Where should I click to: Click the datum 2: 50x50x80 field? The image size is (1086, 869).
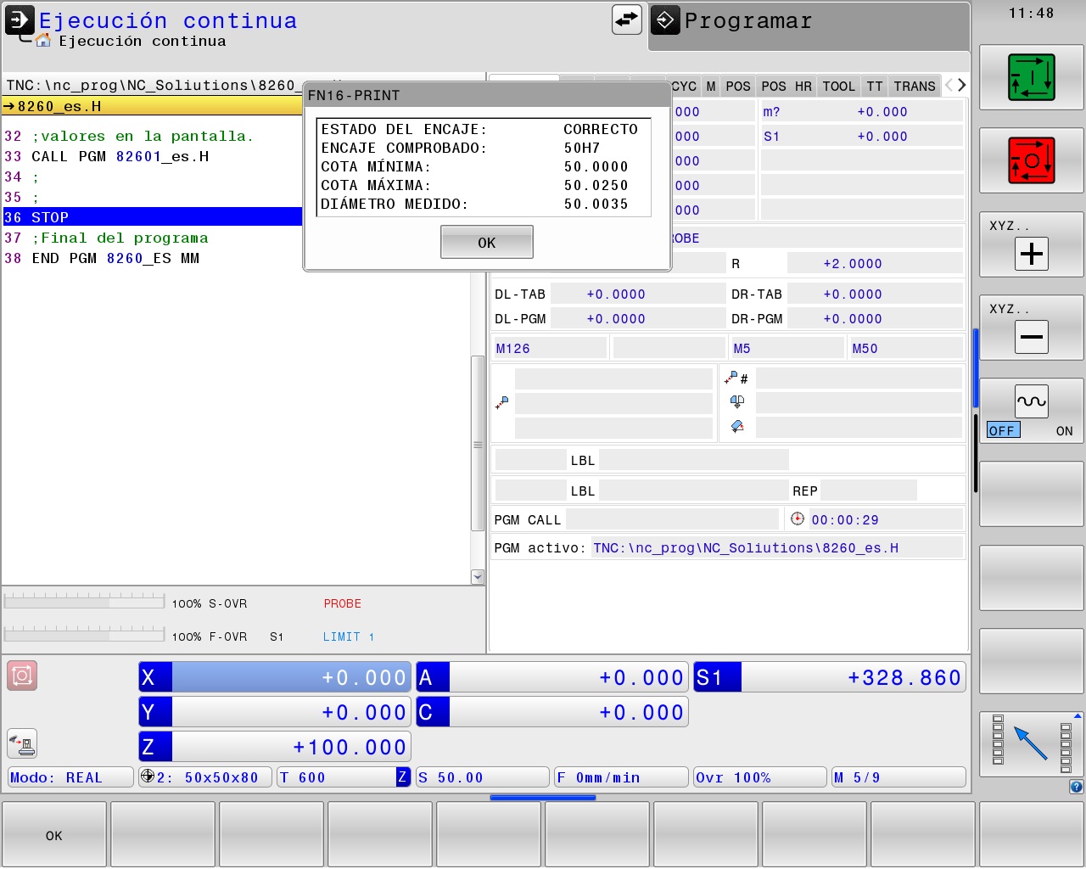205,777
